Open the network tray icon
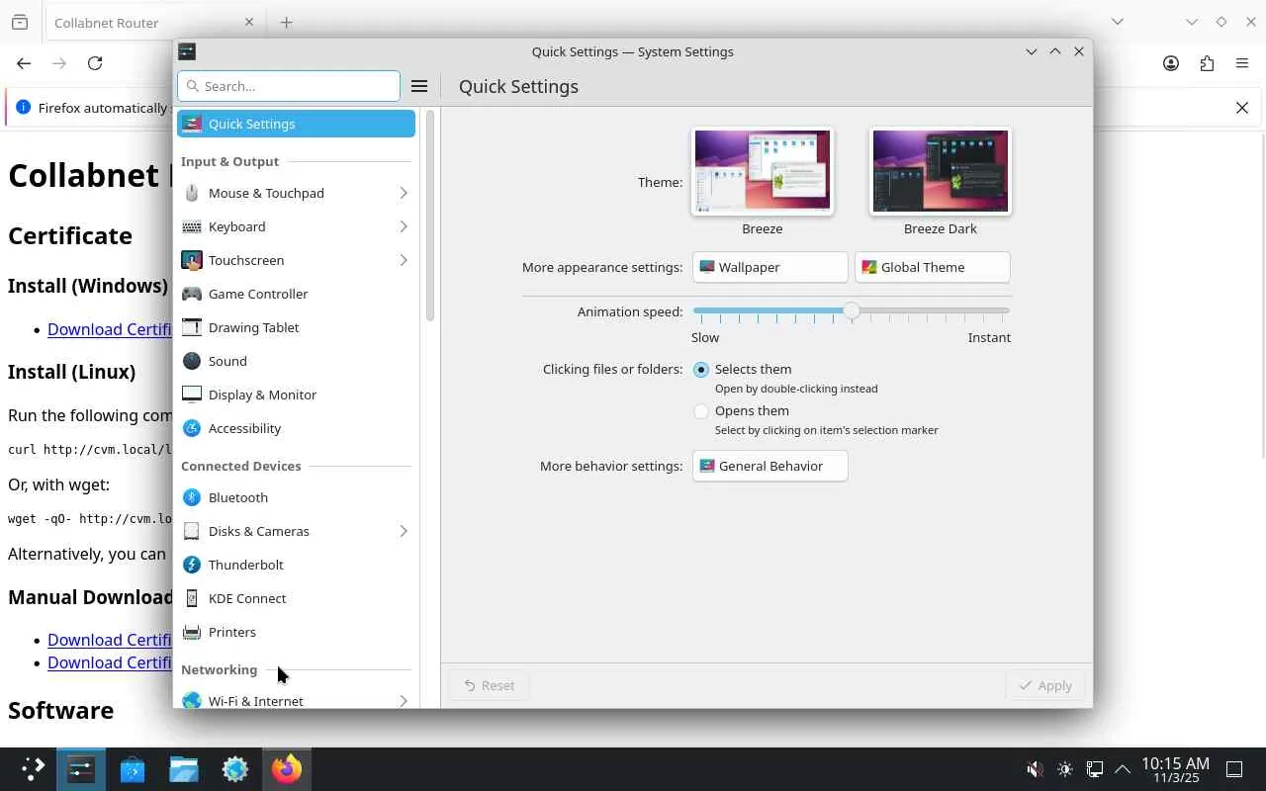1266x791 pixels. (1095, 769)
